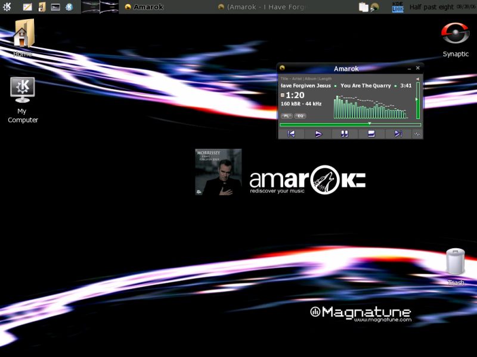The height and width of the screenshot is (357, 477).
Task: Open the Klipper clipboard tray icon
Action: 363,7
